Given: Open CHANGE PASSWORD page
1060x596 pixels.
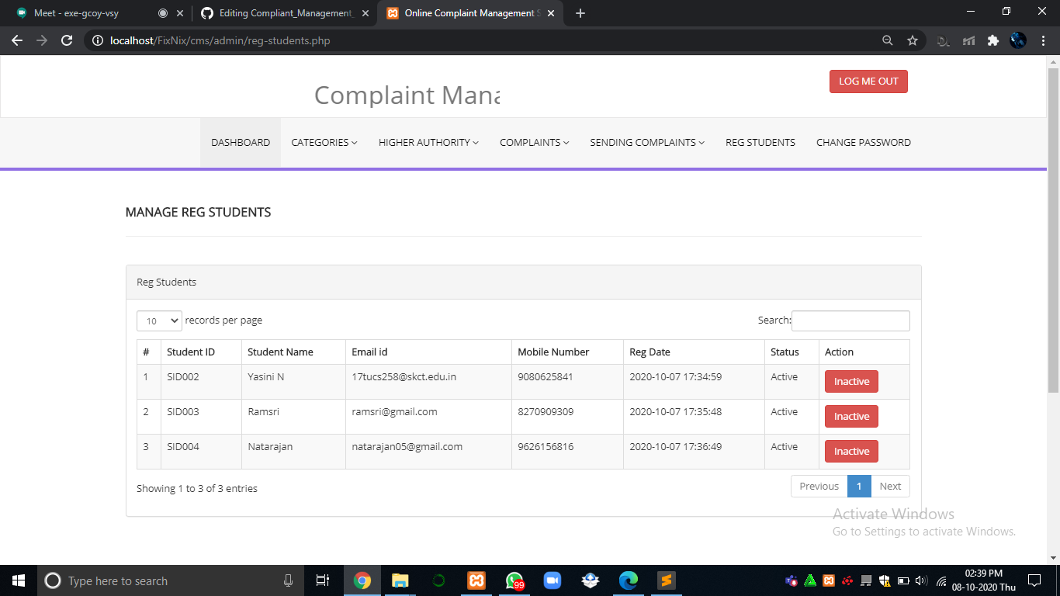Looking at the screenshot, I should pos(864,142).
